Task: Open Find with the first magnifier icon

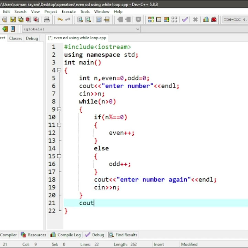Action: [x=80, y=20]
